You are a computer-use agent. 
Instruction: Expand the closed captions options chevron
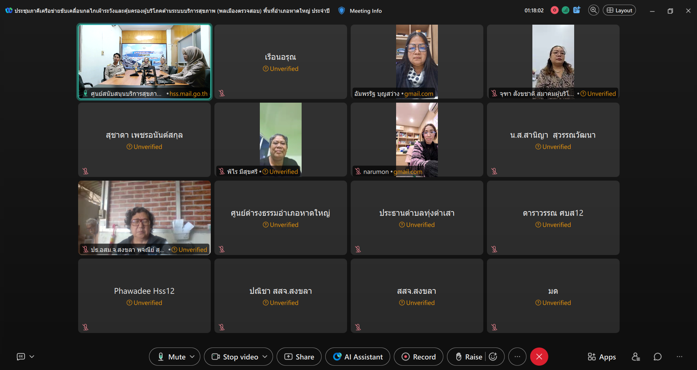pos(32,357)
